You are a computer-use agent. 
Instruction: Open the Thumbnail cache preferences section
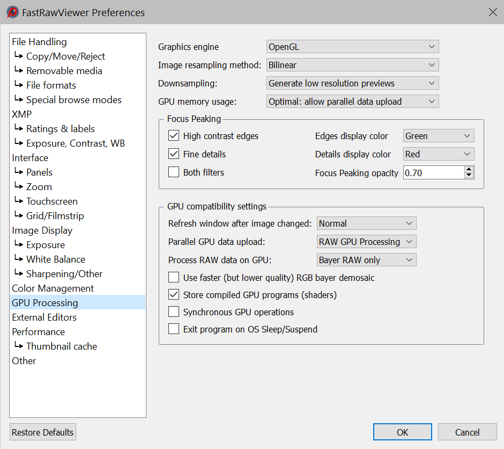point(61,346)
